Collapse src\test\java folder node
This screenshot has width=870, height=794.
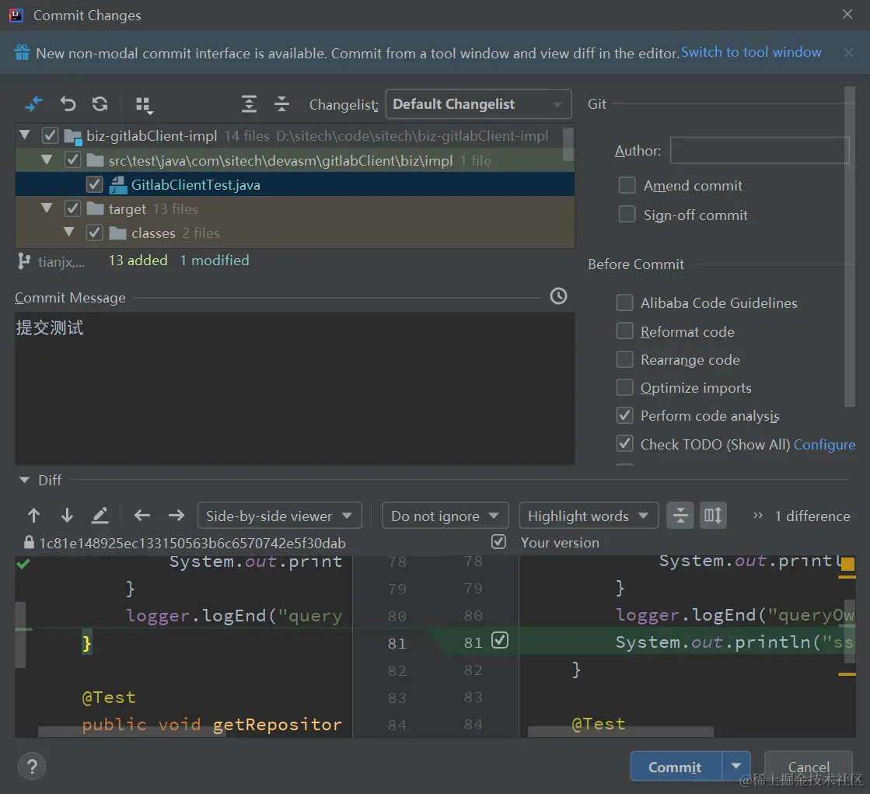point(47,159)
